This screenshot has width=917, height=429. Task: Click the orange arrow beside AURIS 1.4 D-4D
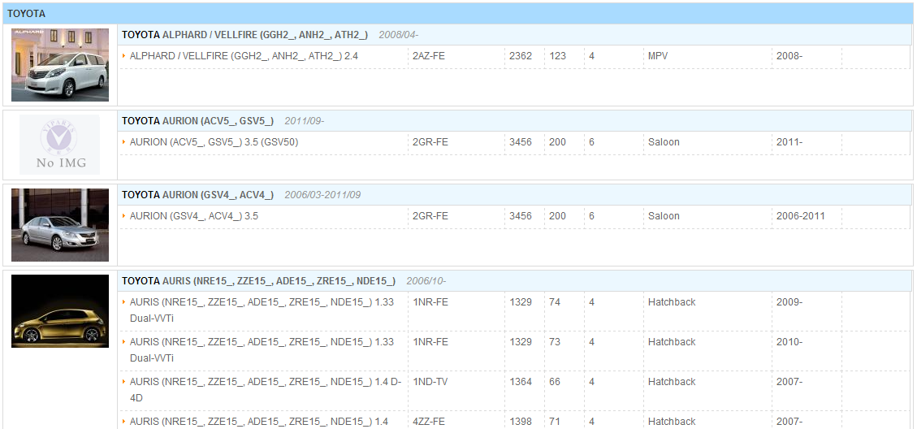[124, 382]
